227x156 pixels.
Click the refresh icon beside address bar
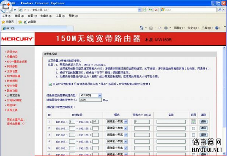click(150, 10)
